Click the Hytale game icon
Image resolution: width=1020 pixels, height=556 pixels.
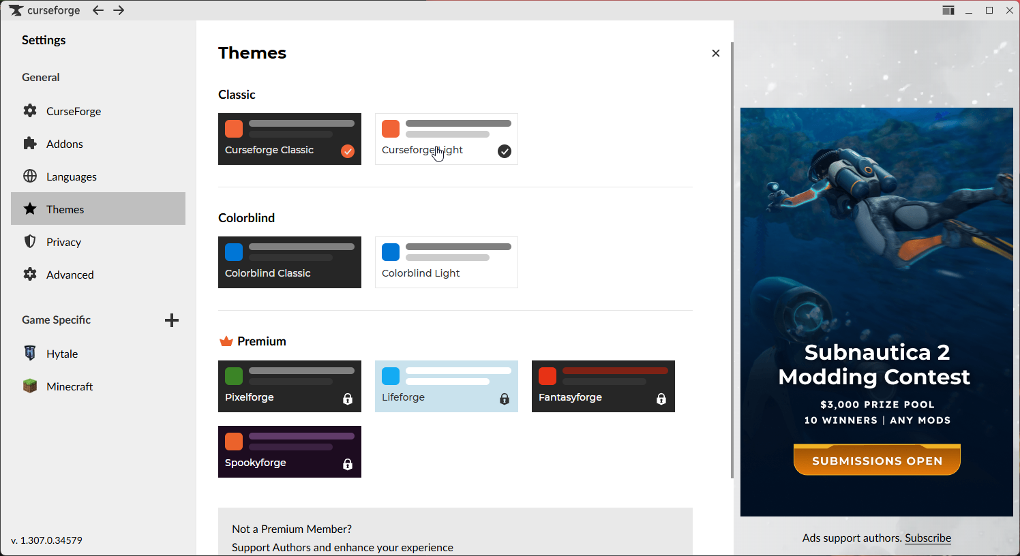30,353
